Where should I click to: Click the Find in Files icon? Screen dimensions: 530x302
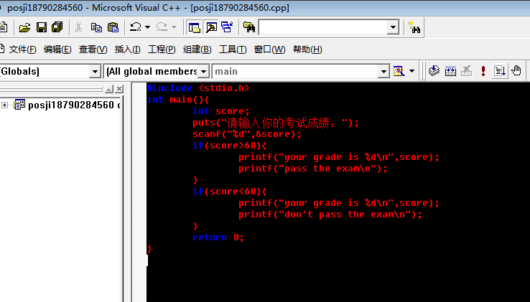click(249, 27)
